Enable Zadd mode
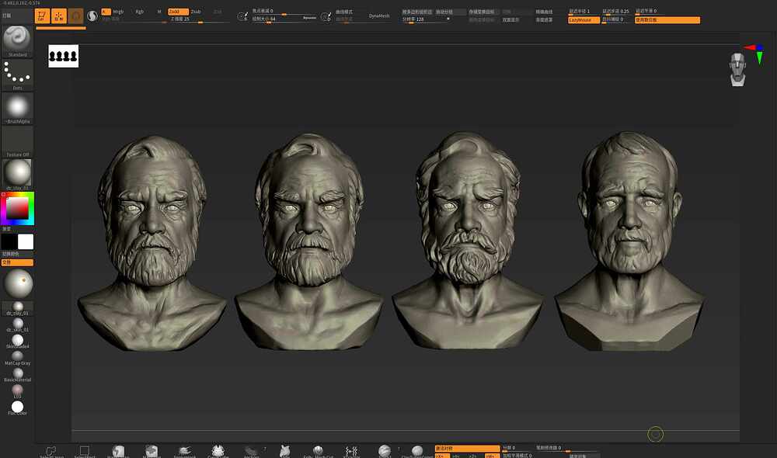 (178, 12)
